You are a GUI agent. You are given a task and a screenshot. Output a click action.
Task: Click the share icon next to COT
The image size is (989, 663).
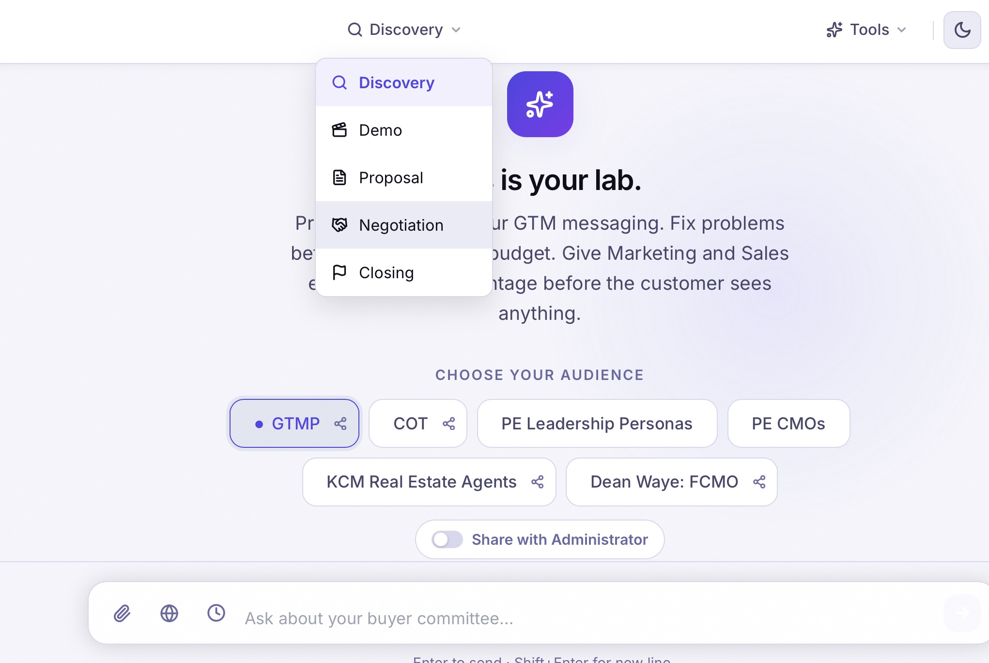click(x=448, y=423)
